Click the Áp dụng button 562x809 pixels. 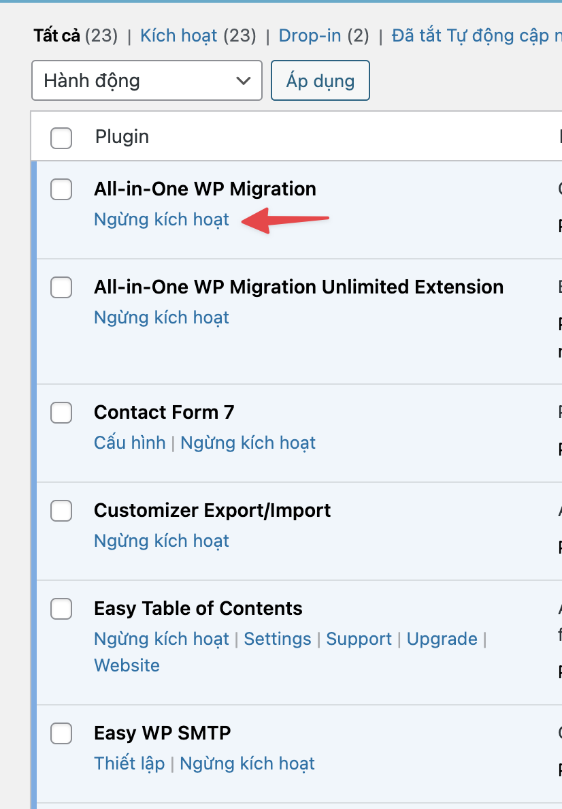point(320,80)
